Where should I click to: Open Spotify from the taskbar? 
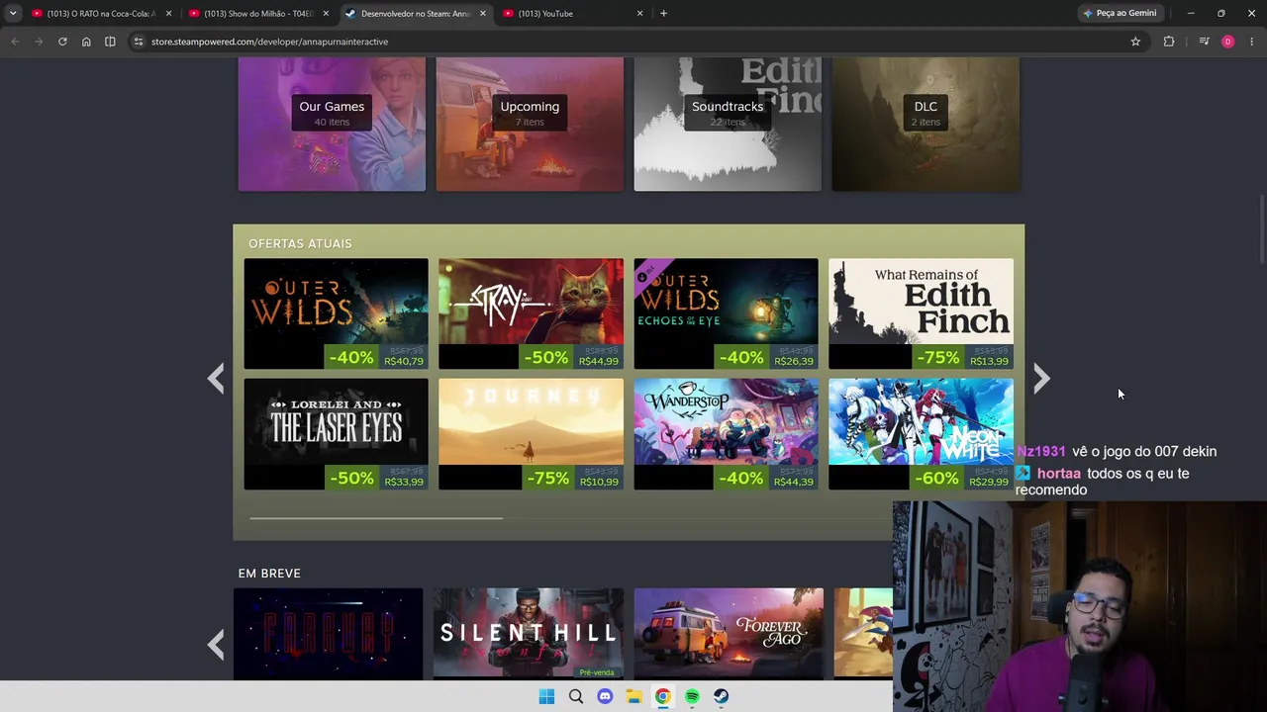pos(692,696)
